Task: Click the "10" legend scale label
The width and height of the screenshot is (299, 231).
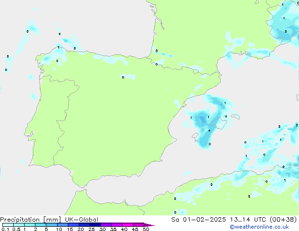Action: [59, 229]
